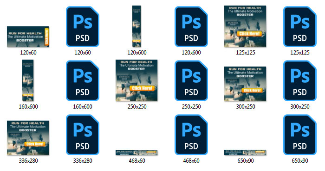Image resolution: width=325 pixels, height=171 pixels.
Task: Click the 125x125 square banner image thumbnail
Action: 245,26
